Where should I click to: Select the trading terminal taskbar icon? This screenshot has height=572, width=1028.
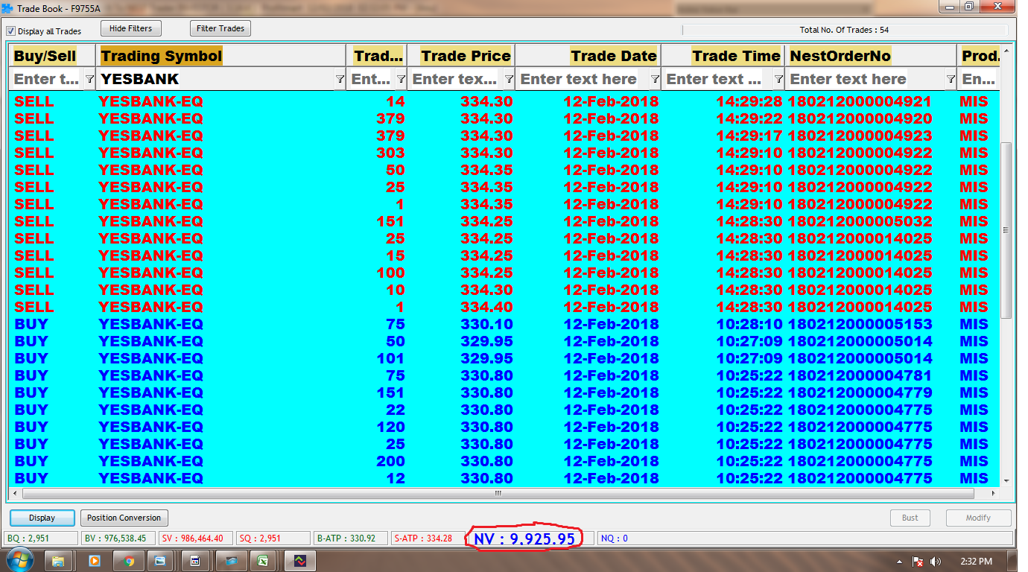click(299, 561)
